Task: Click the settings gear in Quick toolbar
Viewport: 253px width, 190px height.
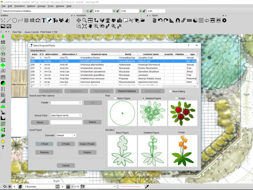Action: 225,20
